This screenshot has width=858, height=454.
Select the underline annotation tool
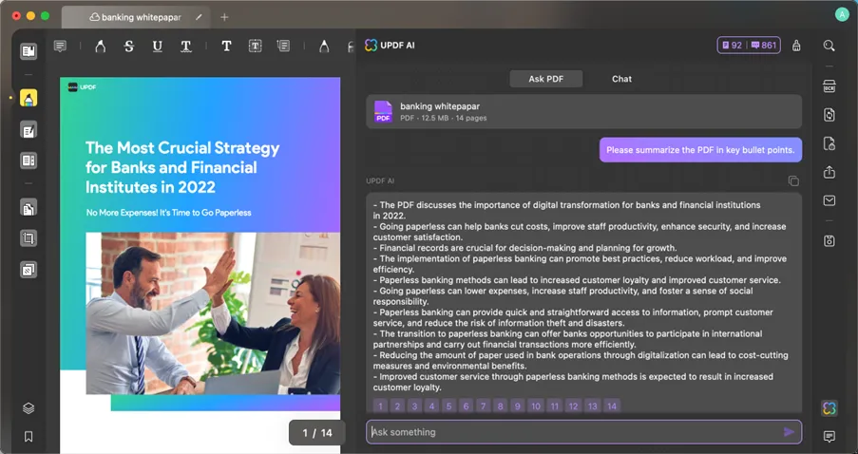pos(158,46)
